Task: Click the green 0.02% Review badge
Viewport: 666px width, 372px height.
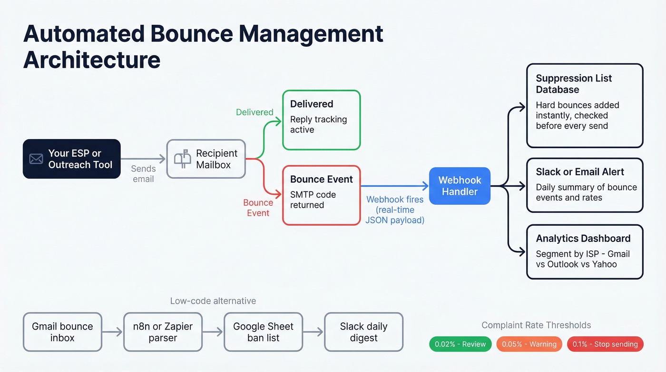Action: [x=460, y=343]
